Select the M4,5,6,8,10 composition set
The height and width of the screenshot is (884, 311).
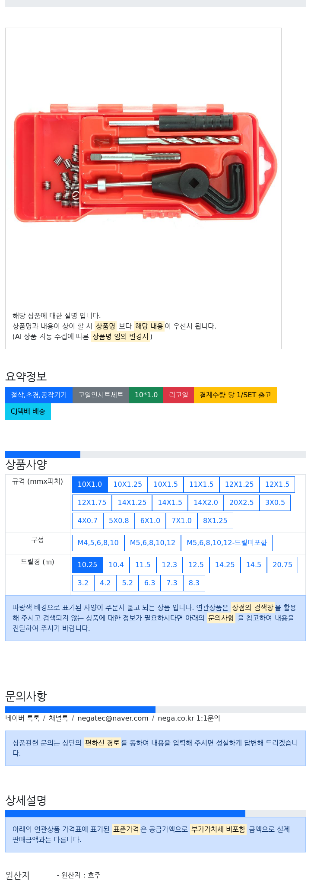click(x=98, y=543)
